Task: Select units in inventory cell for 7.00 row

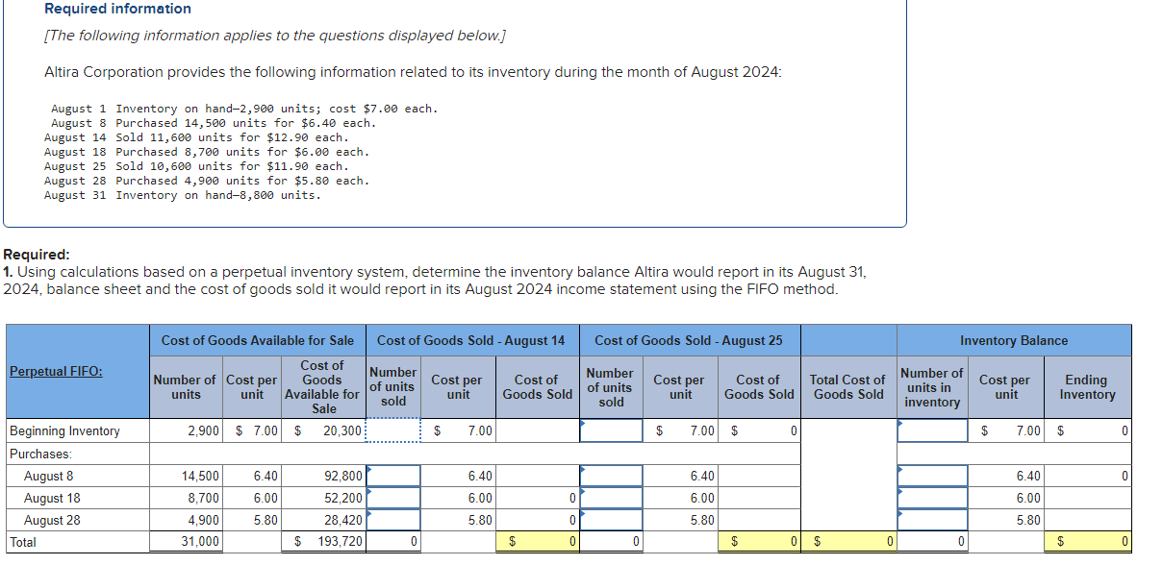Action: pos(930,430)
